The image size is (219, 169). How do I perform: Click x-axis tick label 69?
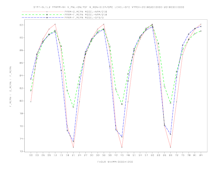click(171, 155)
